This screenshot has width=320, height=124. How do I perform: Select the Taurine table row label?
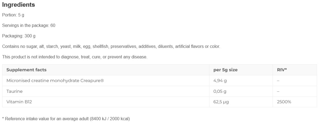click(x=15, y=91)
